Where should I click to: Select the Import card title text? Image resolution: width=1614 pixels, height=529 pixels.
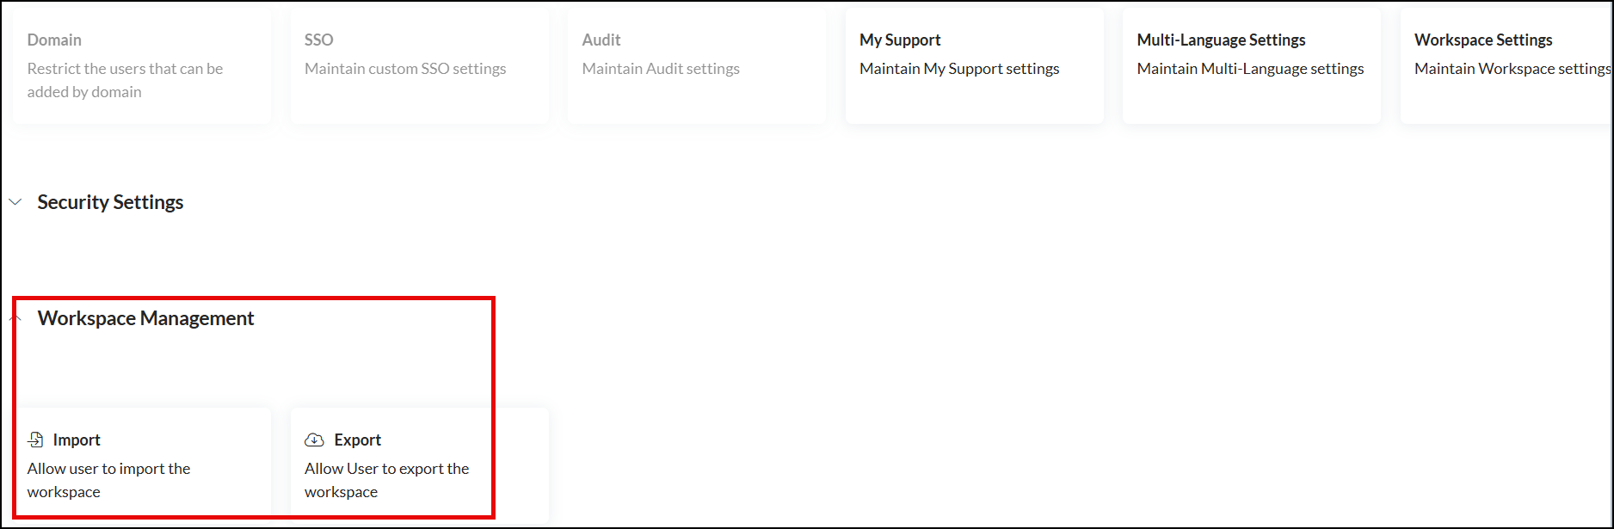(x=77, y=440)
